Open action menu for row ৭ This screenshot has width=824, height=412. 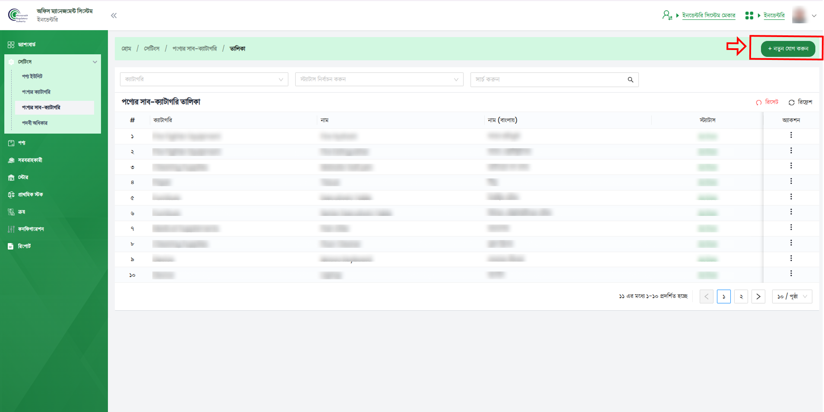(791, 228)
